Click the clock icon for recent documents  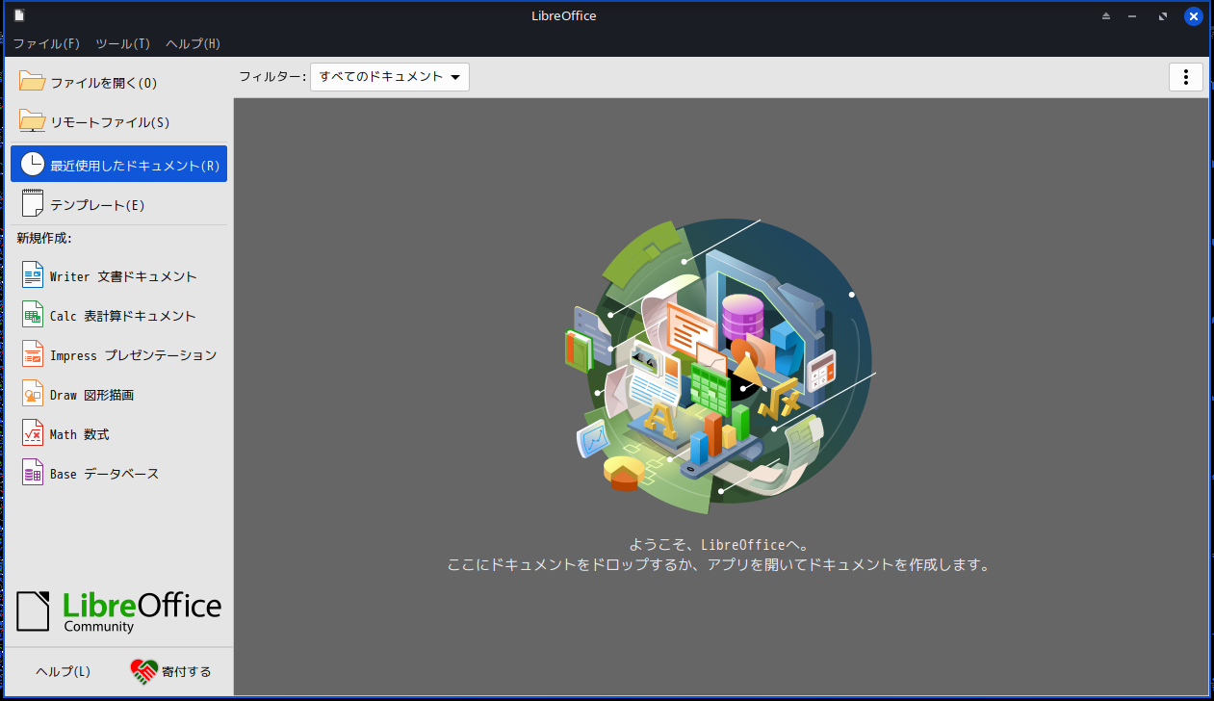(x=33, y=164)
